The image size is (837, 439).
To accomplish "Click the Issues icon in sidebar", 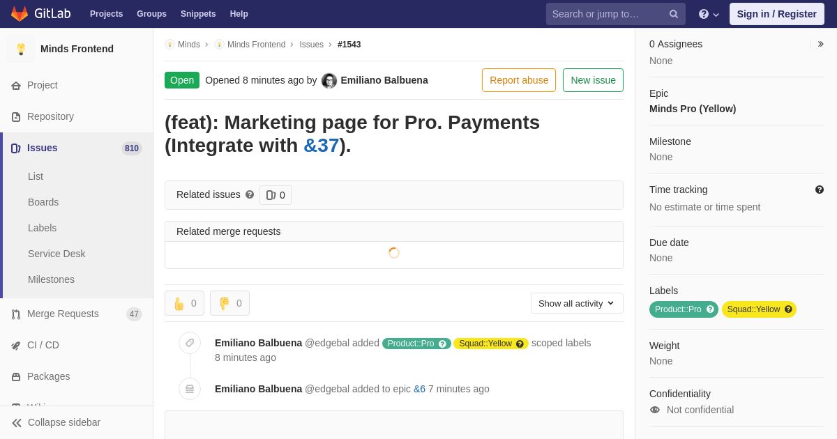I will click(16, 148).
